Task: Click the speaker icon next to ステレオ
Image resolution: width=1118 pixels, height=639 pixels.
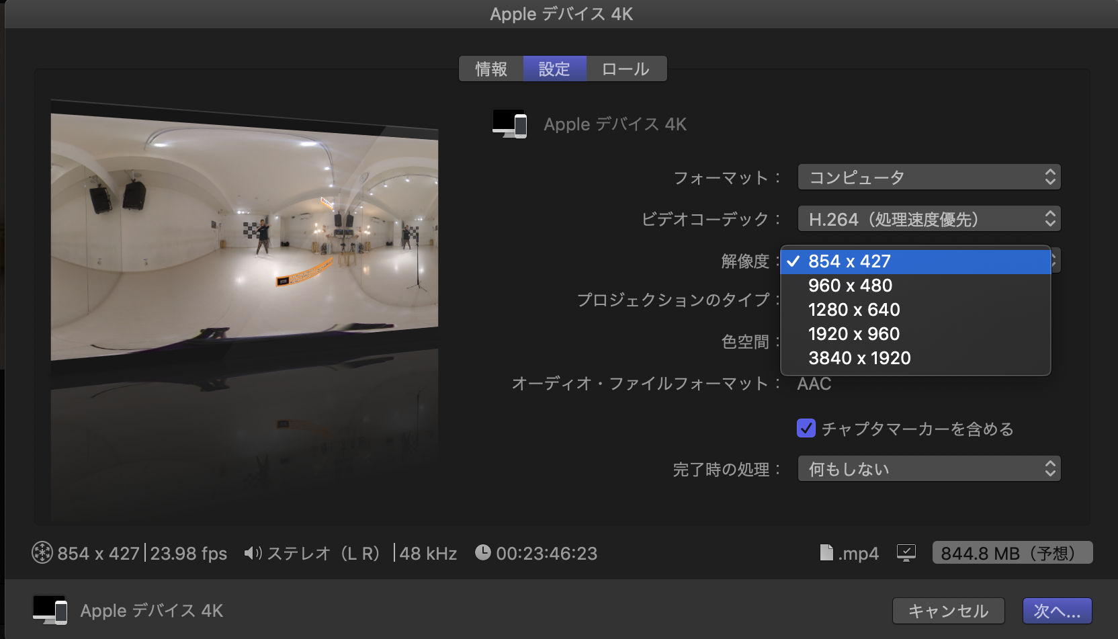Action: (253, 553)
